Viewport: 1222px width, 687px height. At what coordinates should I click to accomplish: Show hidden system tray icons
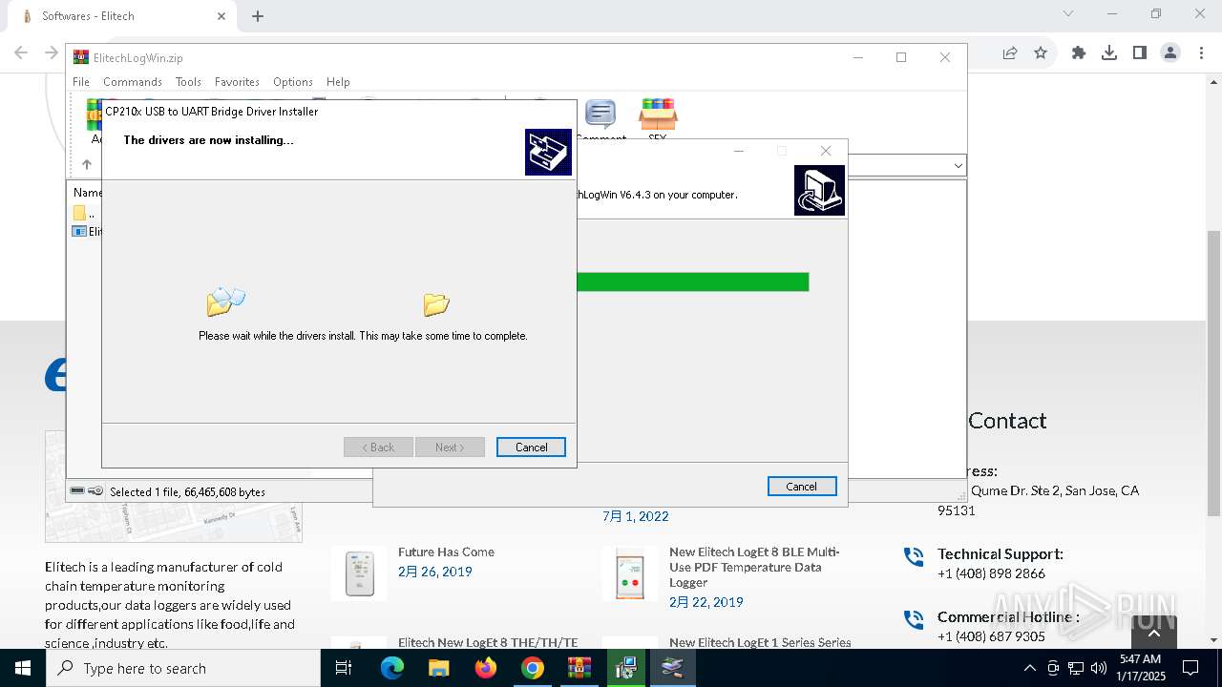pyautogui.click(x=1029, y=668)
